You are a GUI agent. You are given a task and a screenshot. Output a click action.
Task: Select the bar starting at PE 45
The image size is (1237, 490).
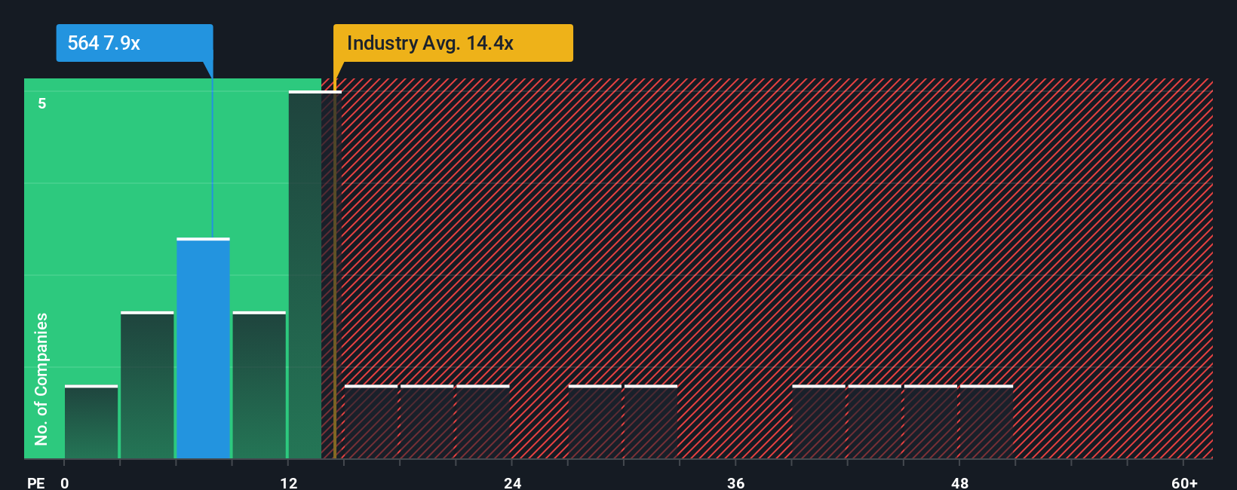point(931,422)
